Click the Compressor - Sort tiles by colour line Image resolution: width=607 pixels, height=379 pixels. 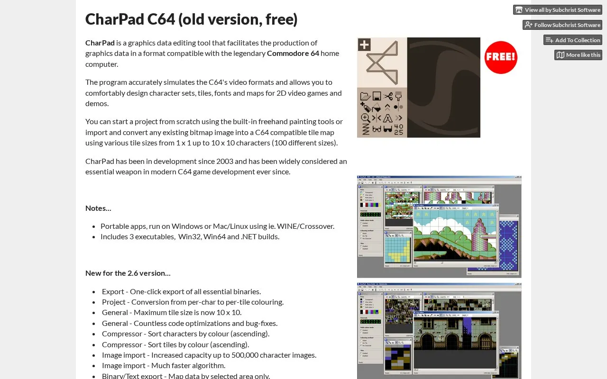click(x=175, y=344)
